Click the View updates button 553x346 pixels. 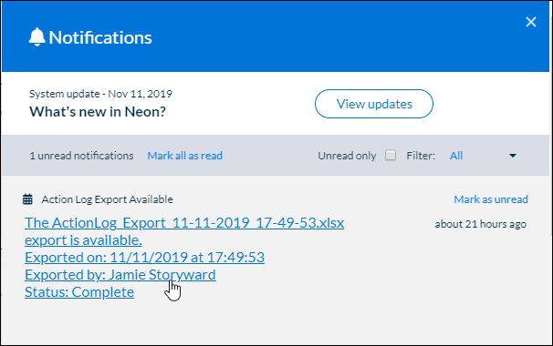(x=374, y=104)
